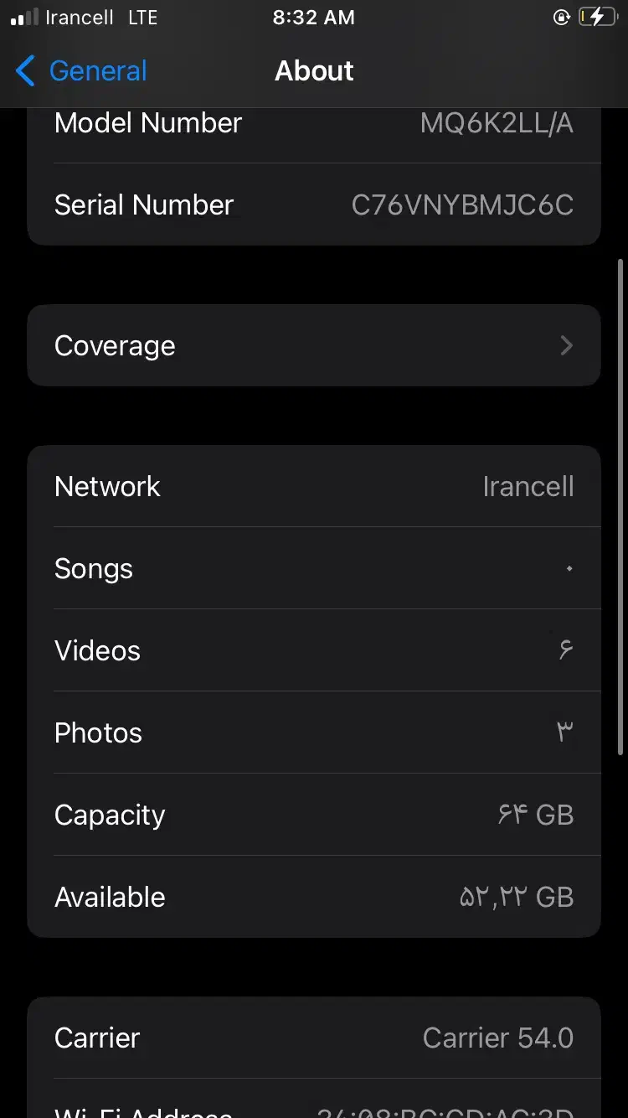Tap the Wi-Fi Address row
Viewport: 628px width, 1118px height.
pyautogui.click(x=313, y=1108)
